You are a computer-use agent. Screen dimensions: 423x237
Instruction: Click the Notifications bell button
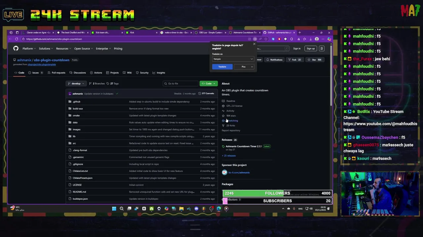274,60
